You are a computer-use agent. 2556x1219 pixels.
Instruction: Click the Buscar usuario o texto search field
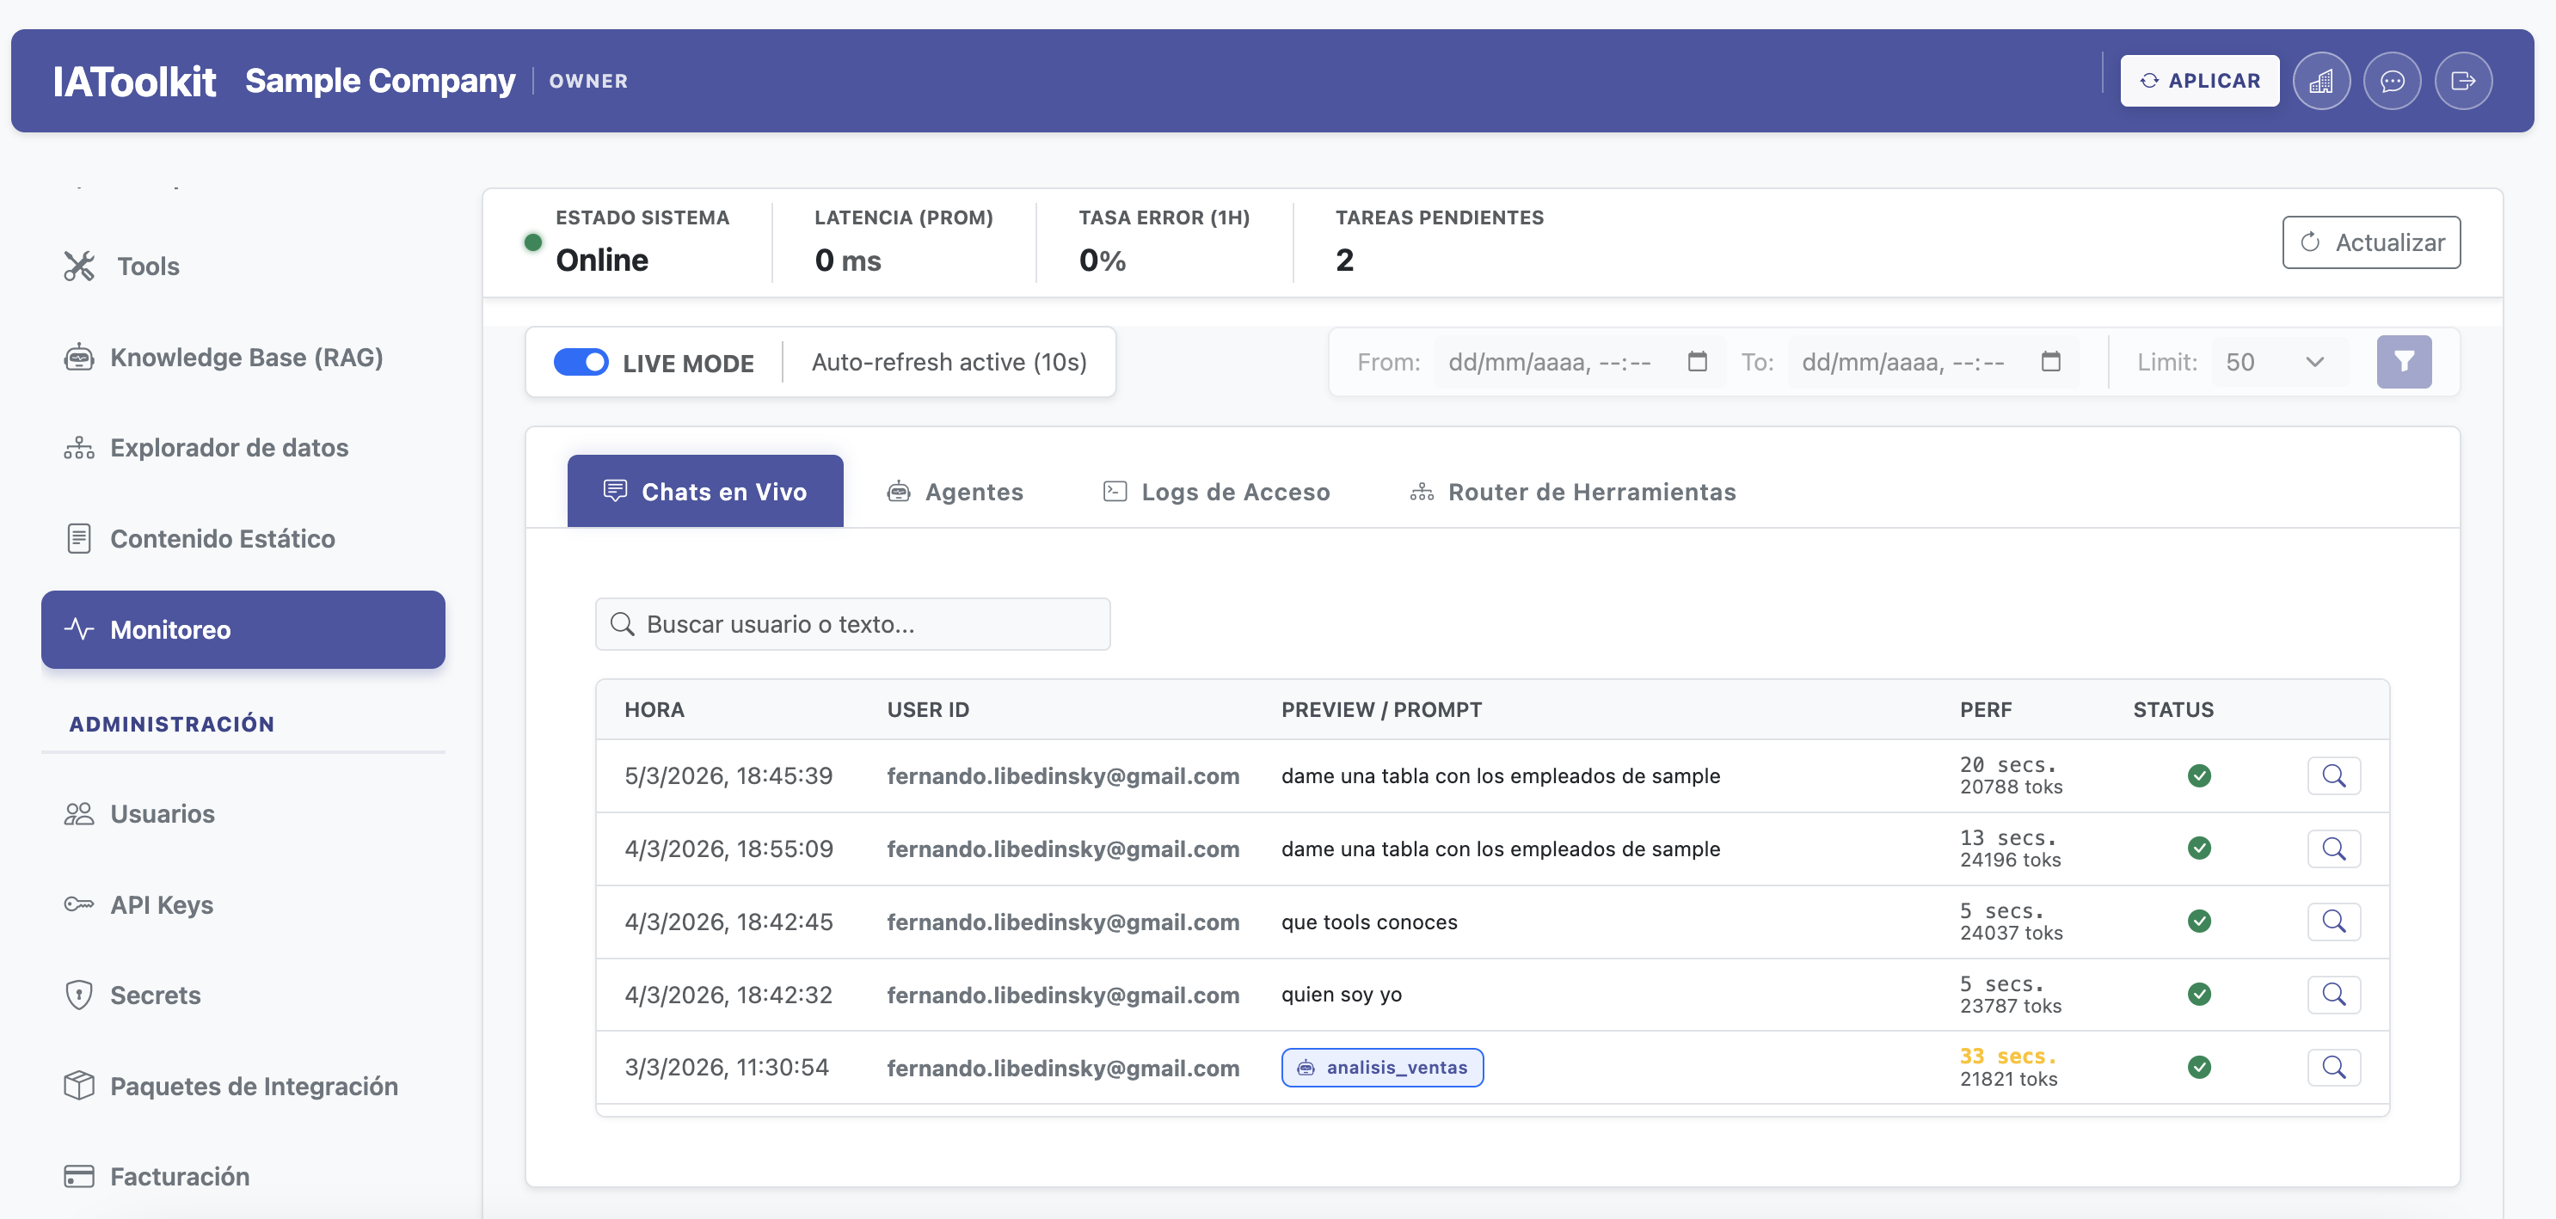852,624
